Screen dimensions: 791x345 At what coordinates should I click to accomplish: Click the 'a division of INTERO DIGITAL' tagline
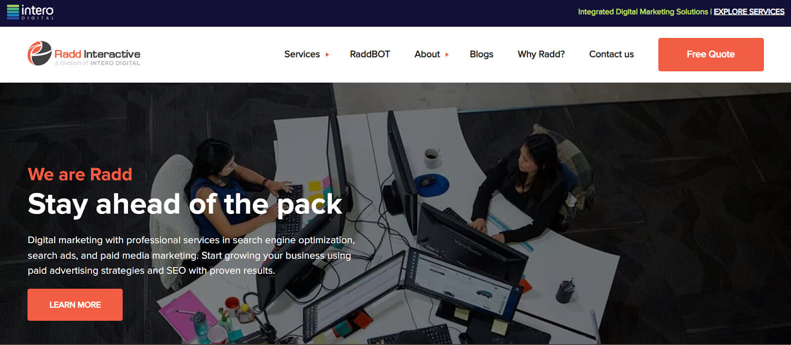click(97, 63)
